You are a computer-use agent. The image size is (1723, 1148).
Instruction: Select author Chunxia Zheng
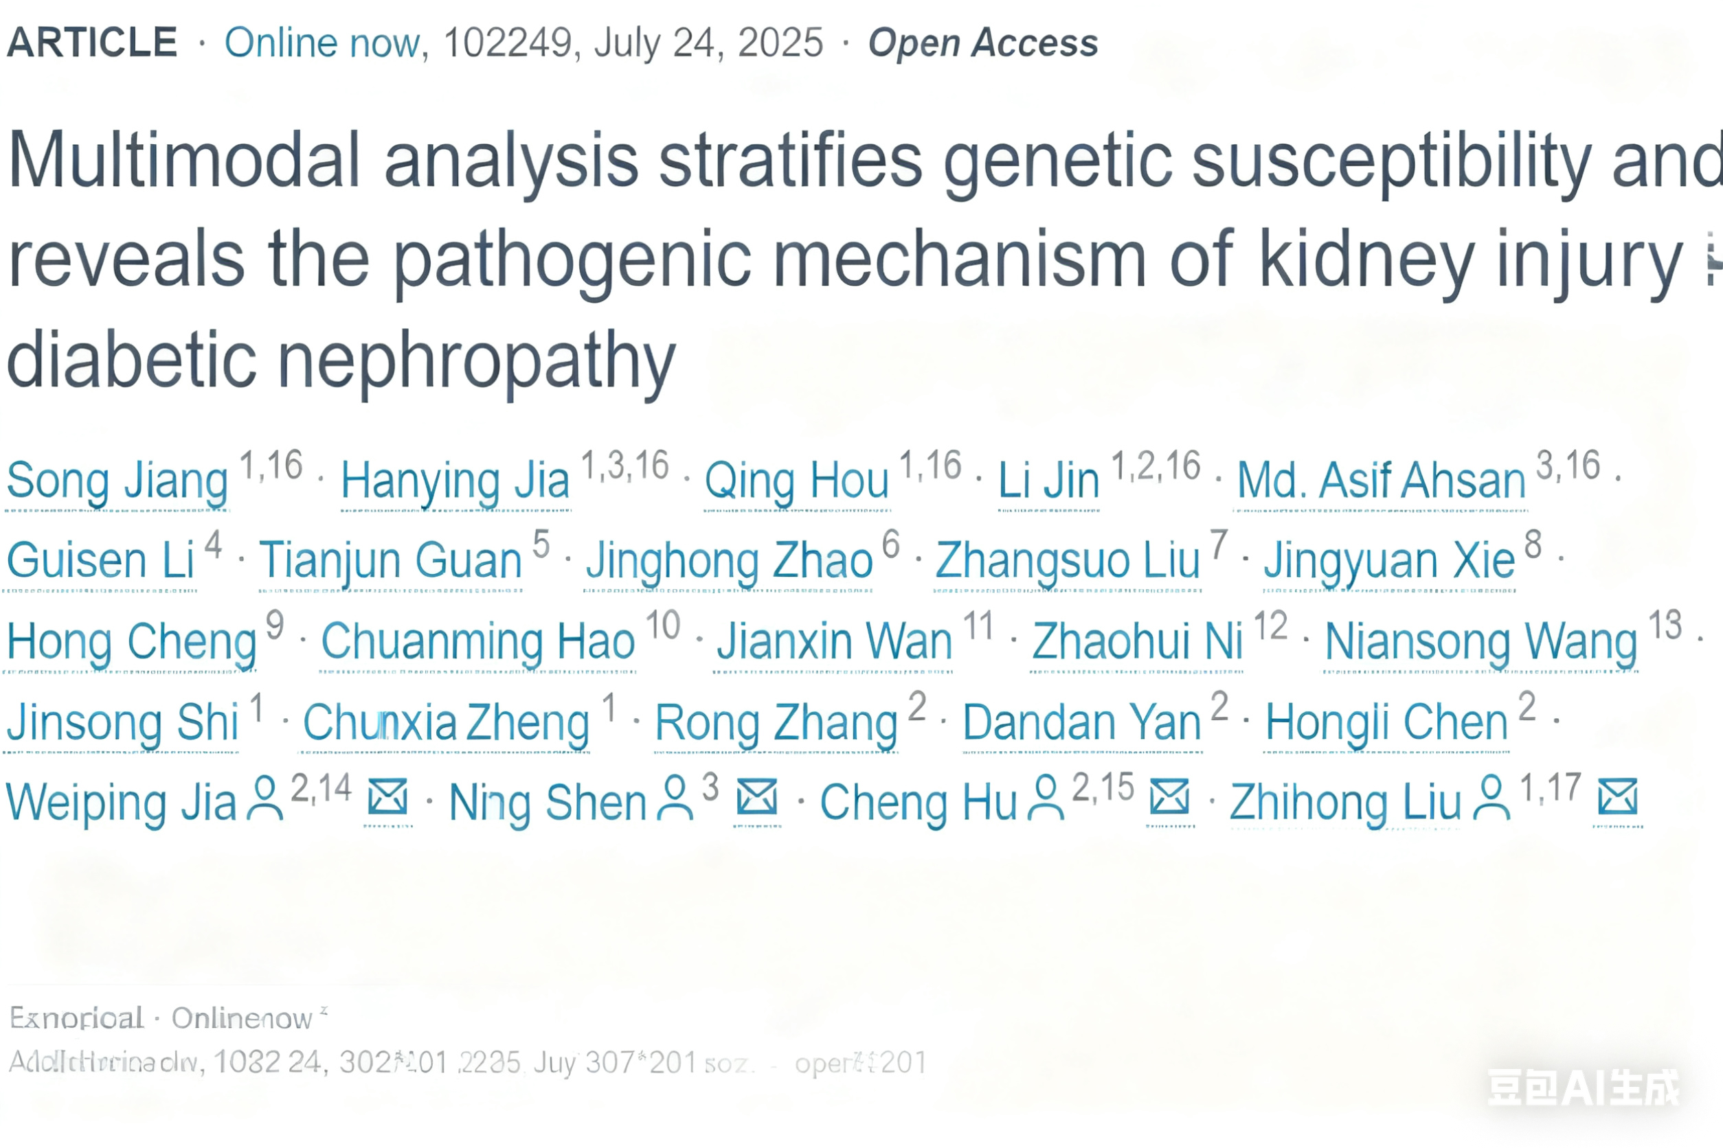(446, 722)
